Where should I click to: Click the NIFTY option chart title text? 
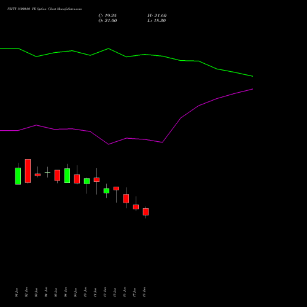tap(44, 9)
